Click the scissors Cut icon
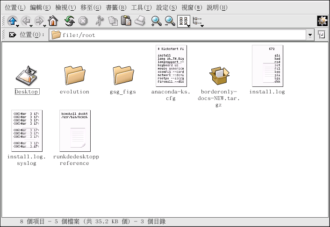Viewport: 330px width, 227px height. (99, 21)
